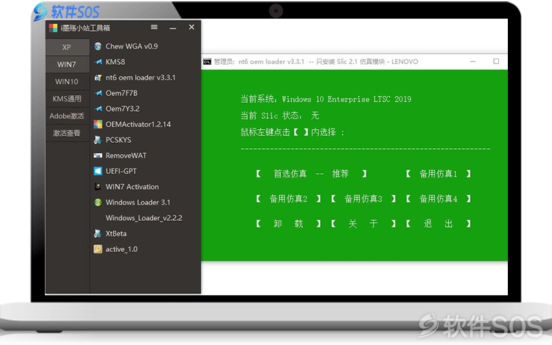Screen dimensions: 552x345
Task: Click the toolbox colorful logo icon
Action: [53, 28]
